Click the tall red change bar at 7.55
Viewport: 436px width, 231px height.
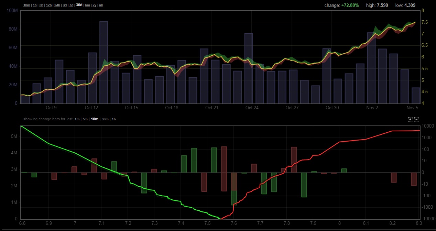point(224,168)
